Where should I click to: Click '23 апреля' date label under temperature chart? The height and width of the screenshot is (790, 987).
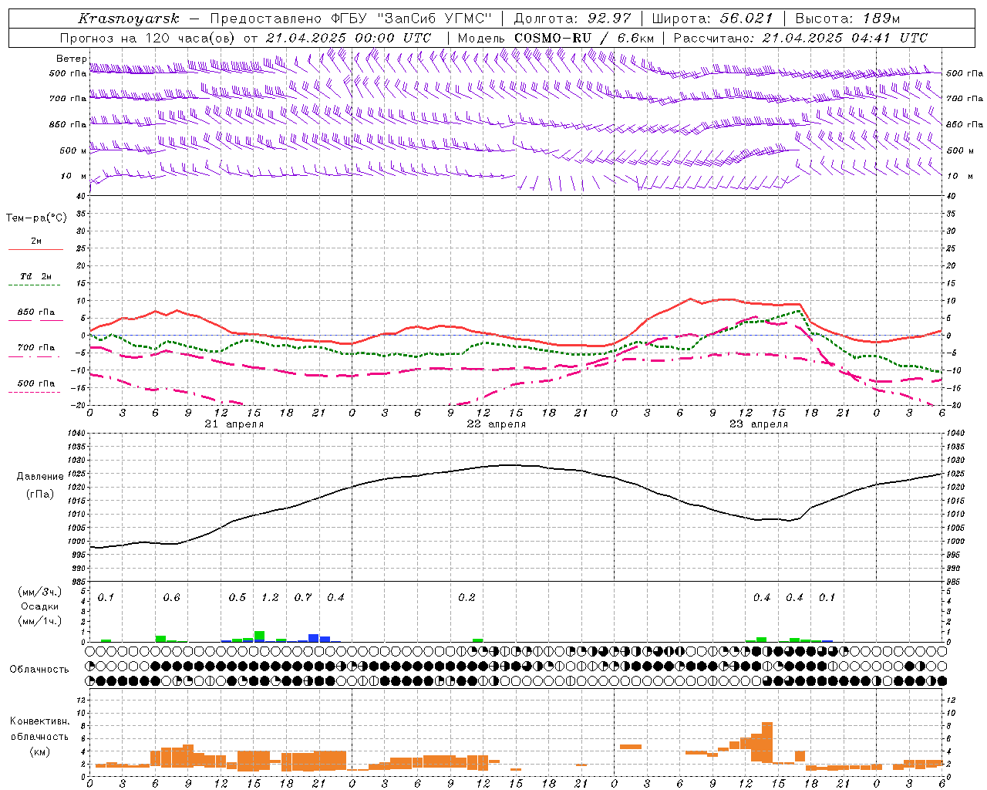pos(759,424)
